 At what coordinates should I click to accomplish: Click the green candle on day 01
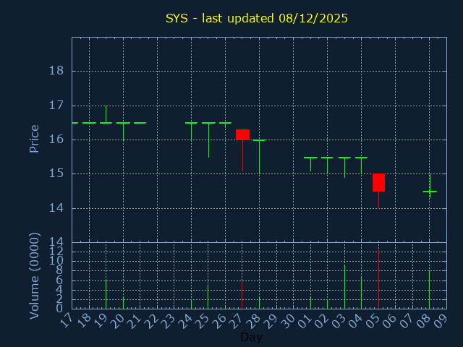310,158
